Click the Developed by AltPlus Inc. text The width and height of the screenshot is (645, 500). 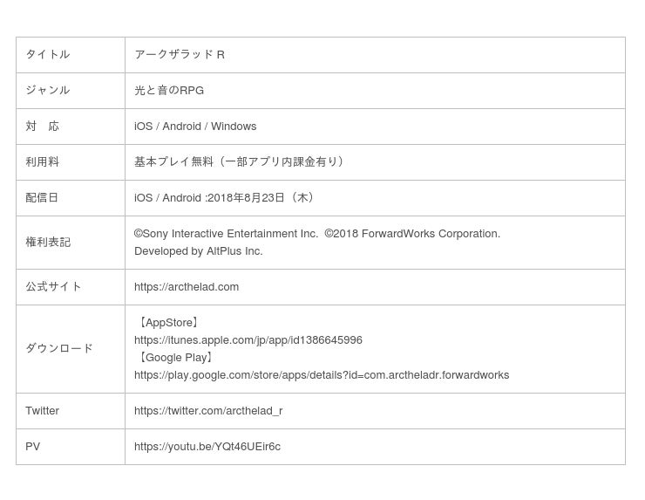(x=198, y=251)
